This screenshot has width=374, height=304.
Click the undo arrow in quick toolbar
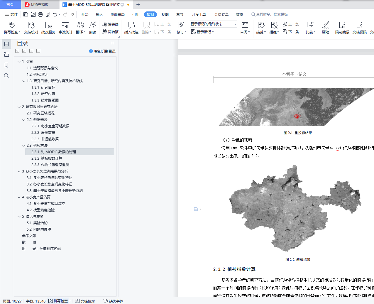pyautogui.click(x=55, y=14)
